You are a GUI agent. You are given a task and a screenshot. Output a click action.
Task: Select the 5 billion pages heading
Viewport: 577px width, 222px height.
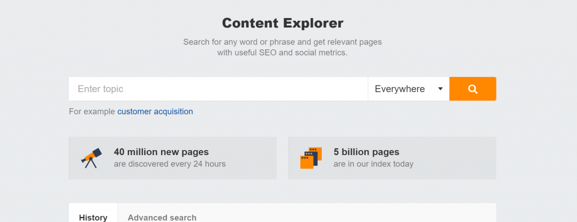366,152
